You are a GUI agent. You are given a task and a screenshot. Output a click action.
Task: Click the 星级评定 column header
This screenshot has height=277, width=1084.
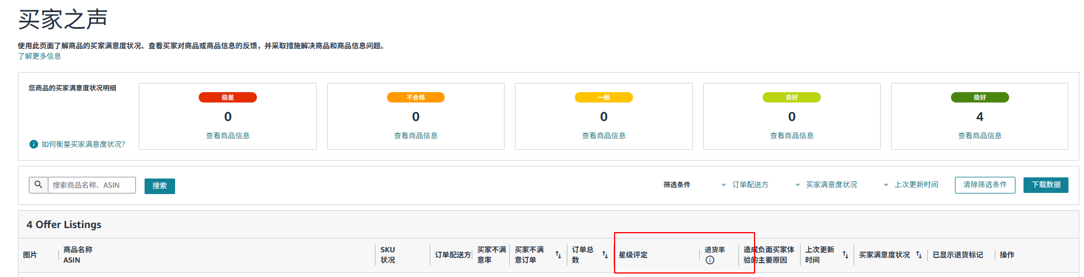pos(633,255)
